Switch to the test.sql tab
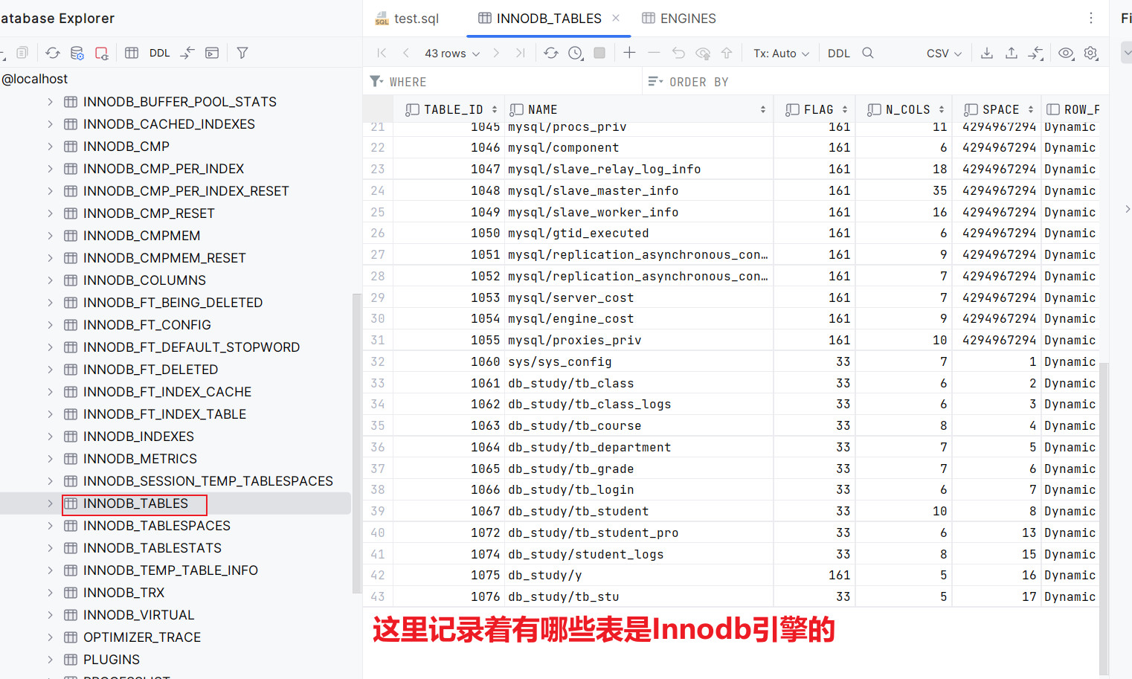Viewport: 1132px width, 679px height. point(407,19)
